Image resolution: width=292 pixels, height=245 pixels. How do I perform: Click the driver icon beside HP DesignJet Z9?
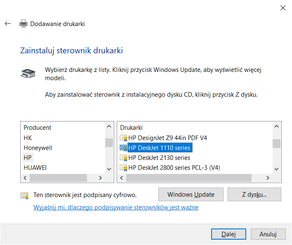pyautogui.click(x=123, y=138)
